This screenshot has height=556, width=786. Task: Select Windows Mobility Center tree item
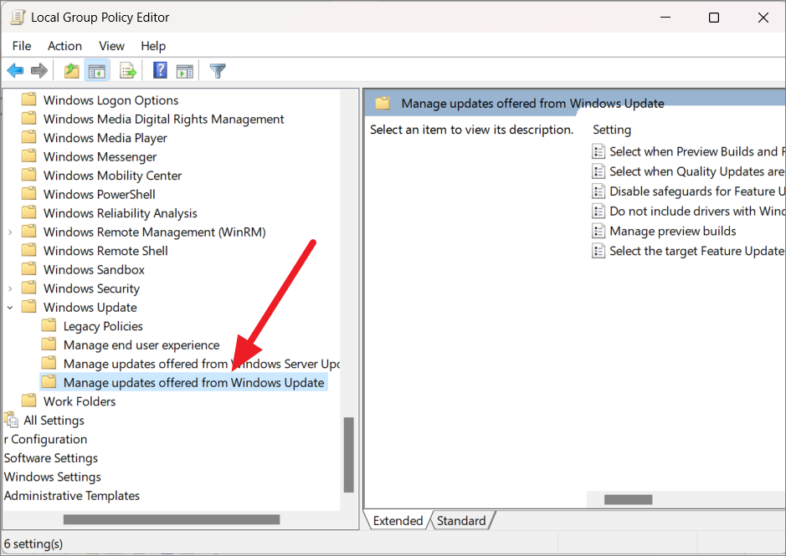point(112,176)
